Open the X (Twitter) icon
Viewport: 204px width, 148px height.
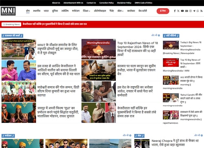click(x=178, y=11)
